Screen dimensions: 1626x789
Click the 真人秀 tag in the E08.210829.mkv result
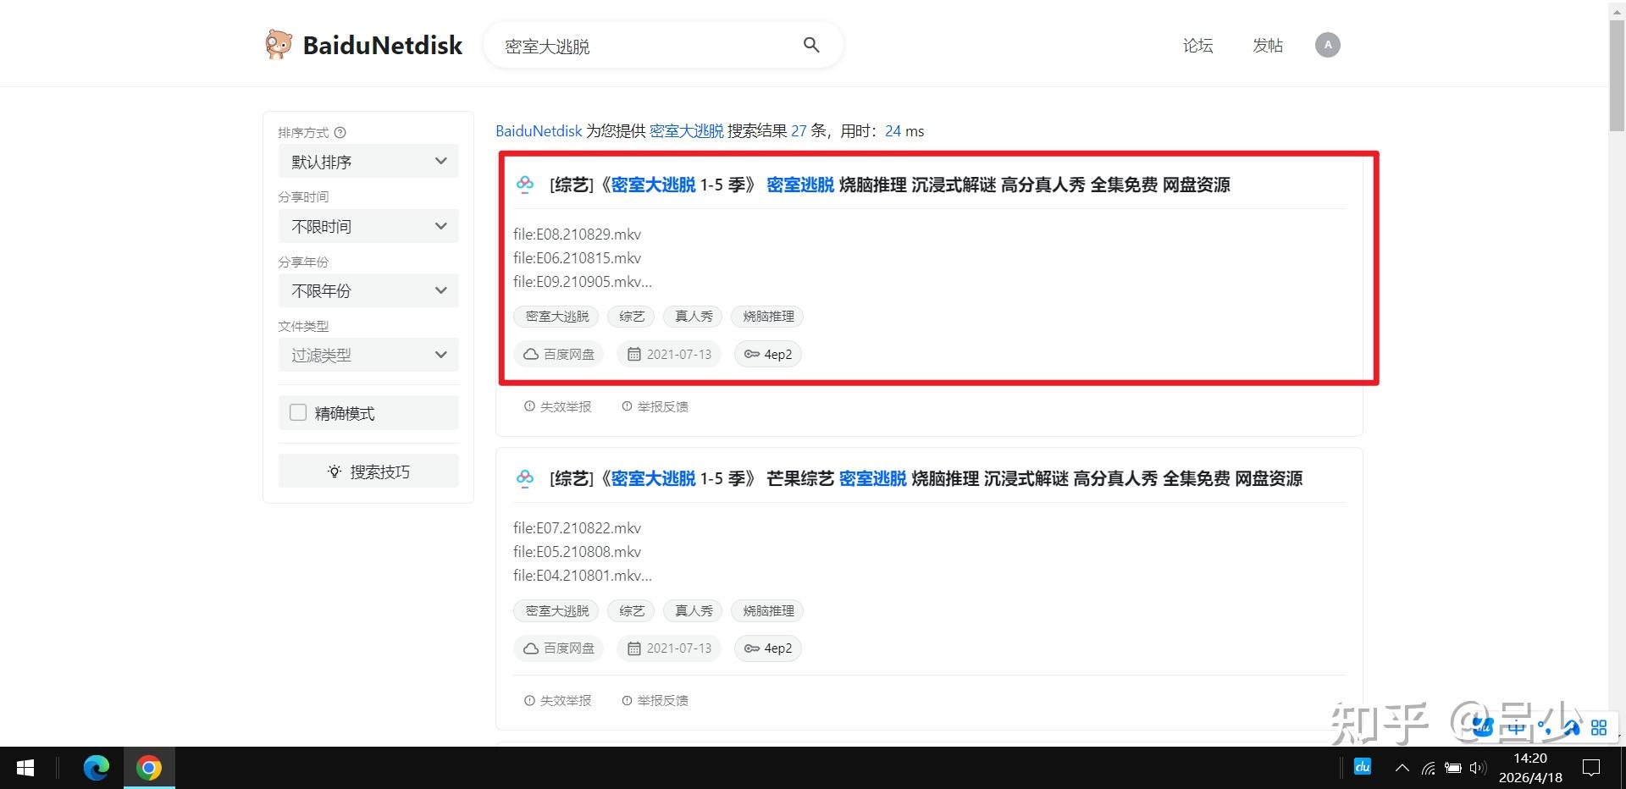(694, 317)
